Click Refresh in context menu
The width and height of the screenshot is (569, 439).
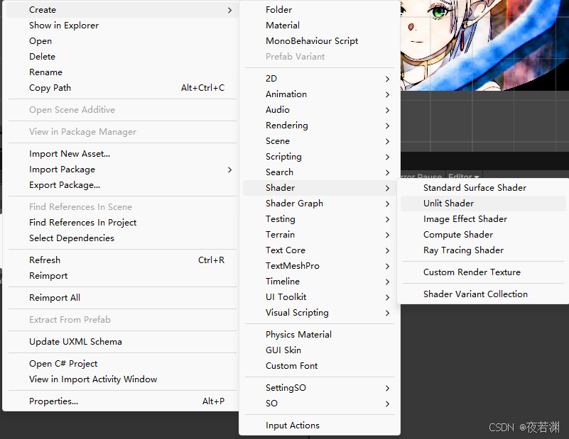pyautogui.click(x=122, y=260)
